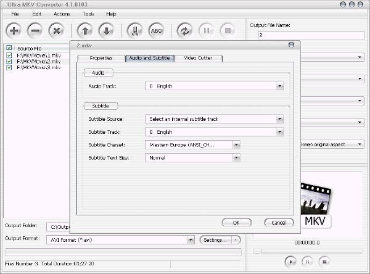Click the Source File column header

[x=30, y=48]
